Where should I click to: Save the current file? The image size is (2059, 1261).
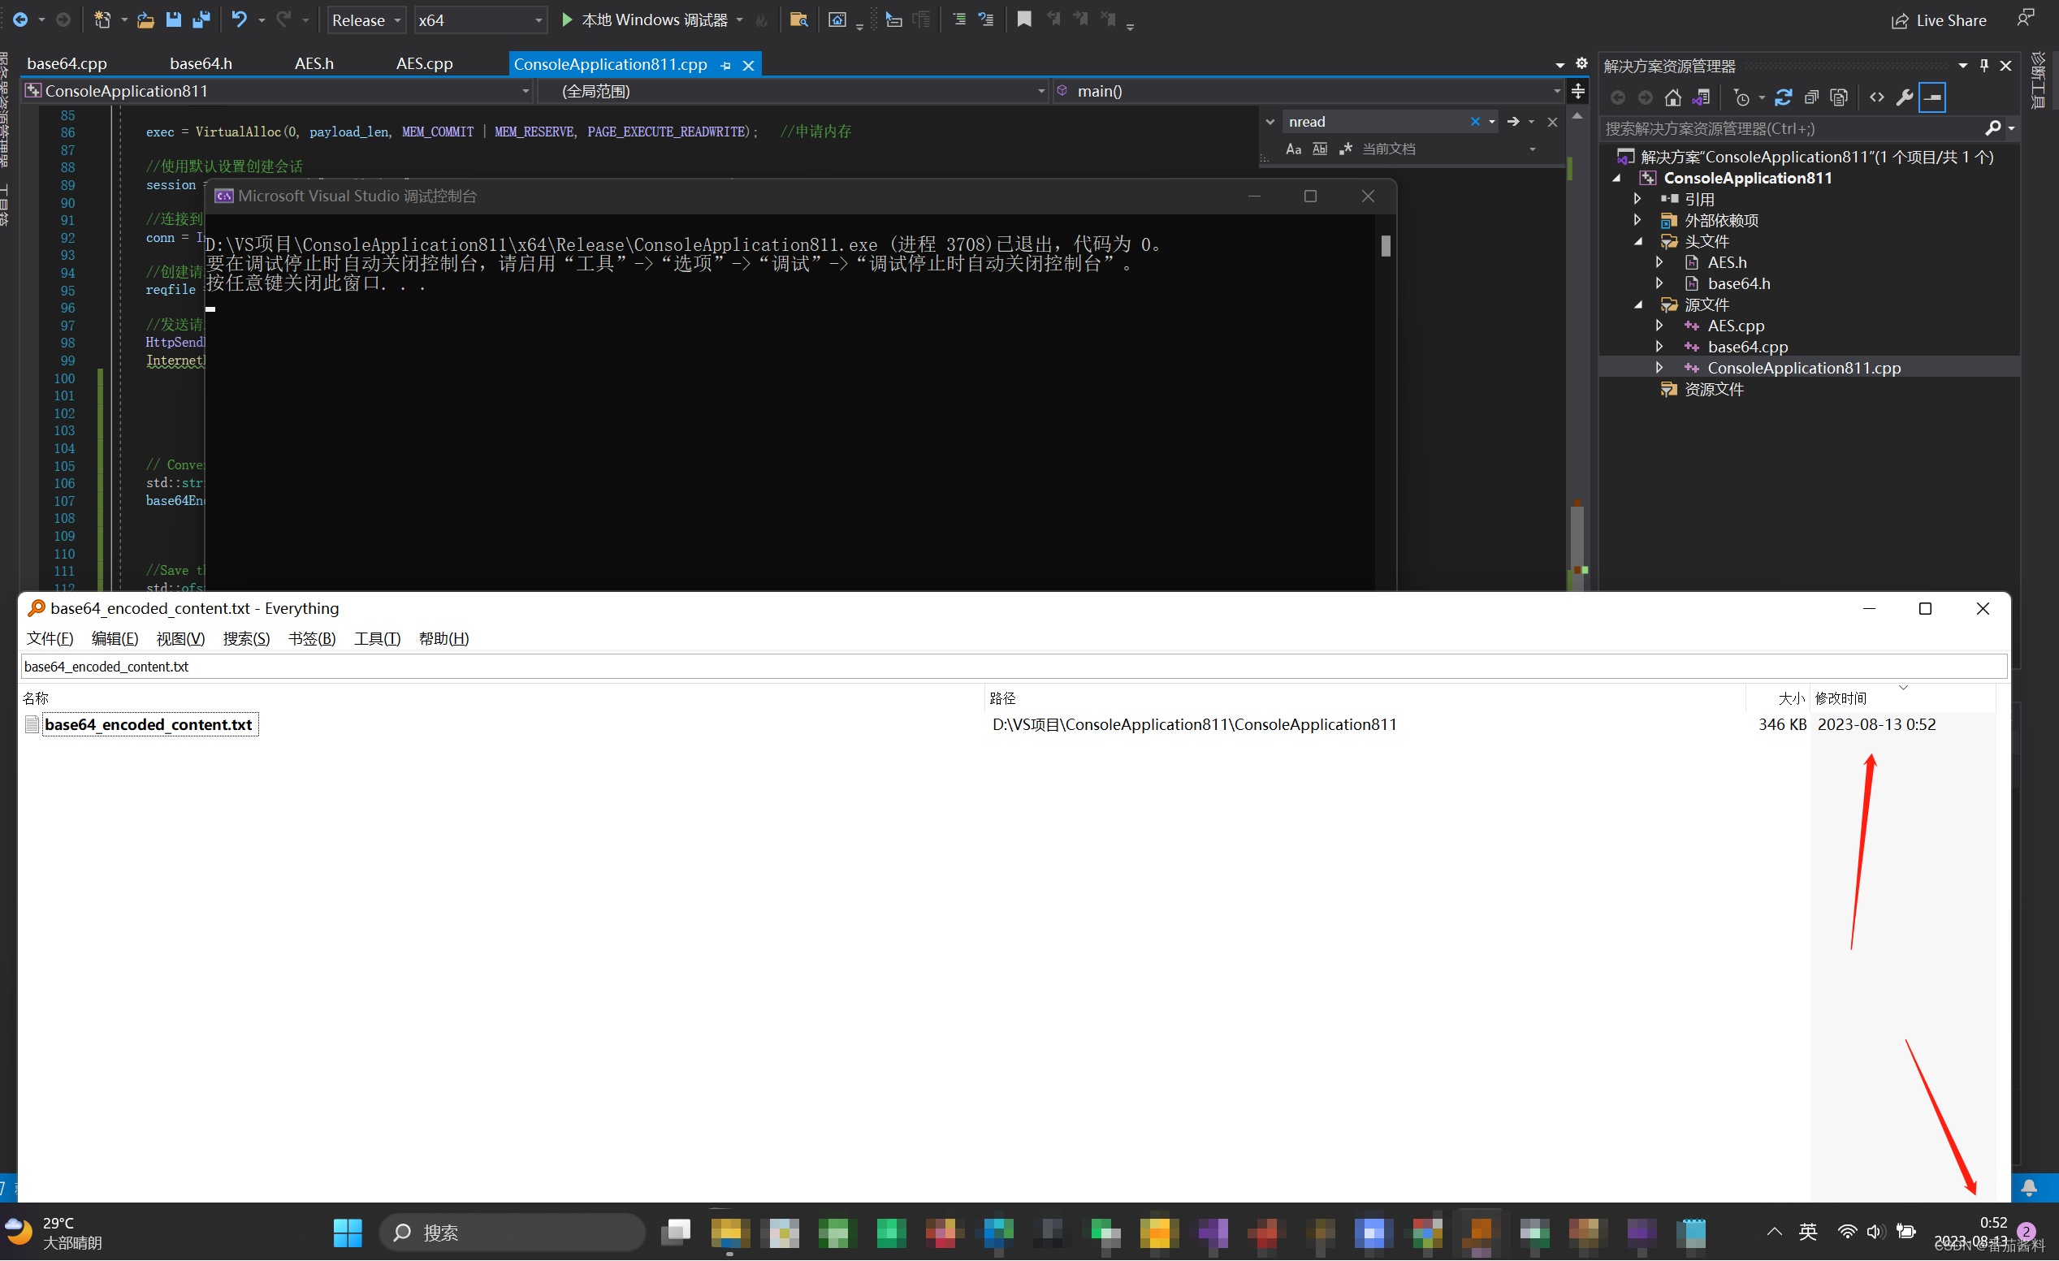[x=173, y=19]
